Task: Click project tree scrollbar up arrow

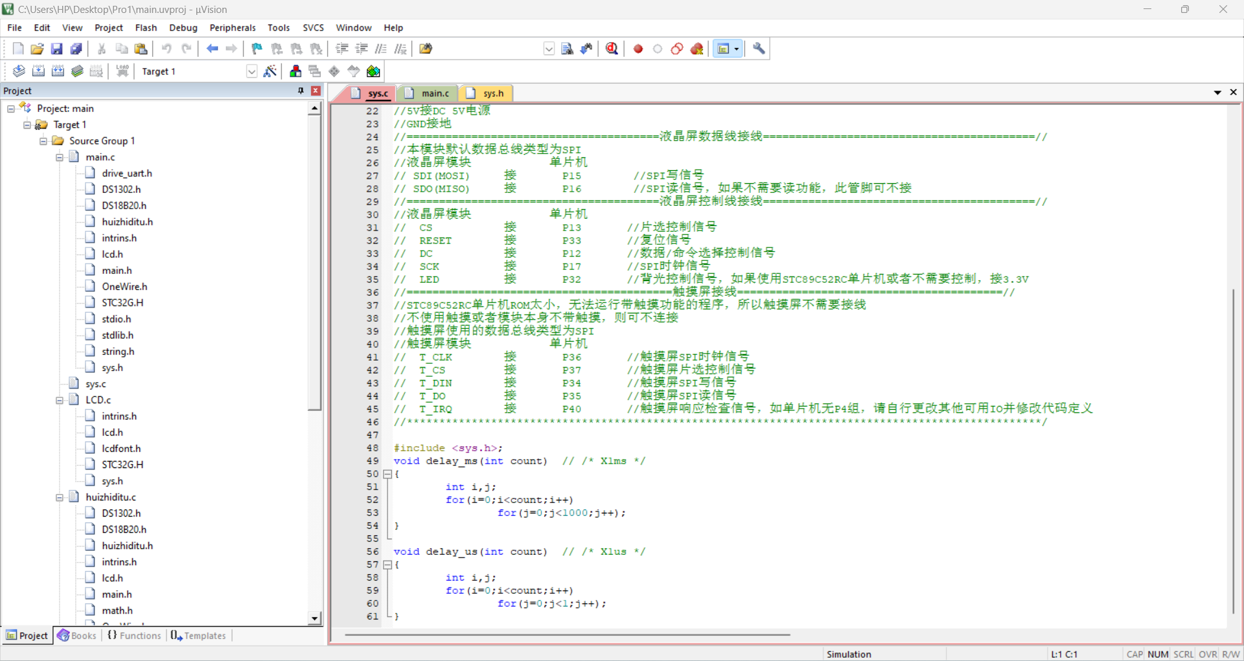Action: [314, 109]
